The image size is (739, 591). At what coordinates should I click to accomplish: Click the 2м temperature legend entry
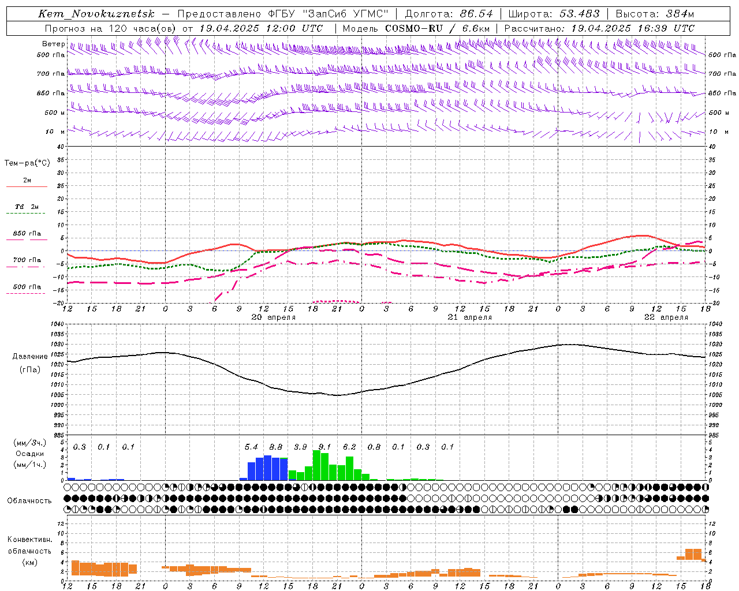27,181
